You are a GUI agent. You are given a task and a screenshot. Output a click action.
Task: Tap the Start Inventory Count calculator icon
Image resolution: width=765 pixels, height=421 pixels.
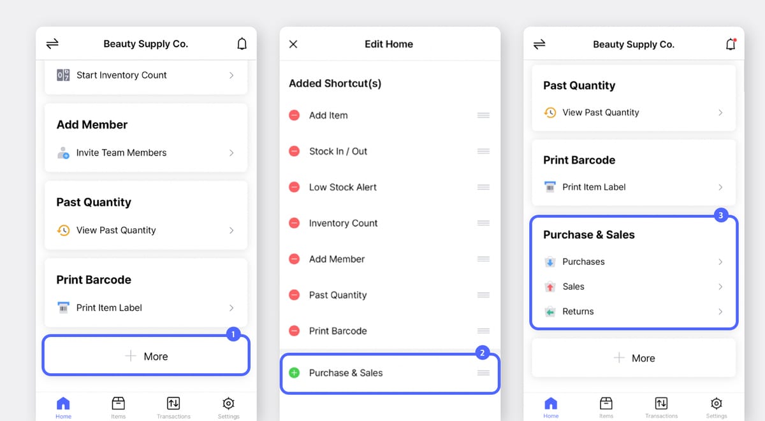pyautogui.click(x=63, y=75)
